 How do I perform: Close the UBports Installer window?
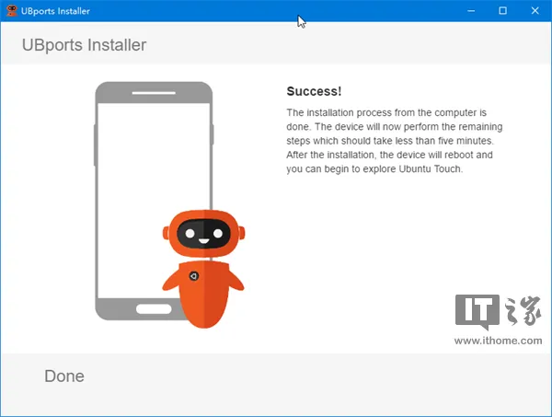[x=535, y=10]
